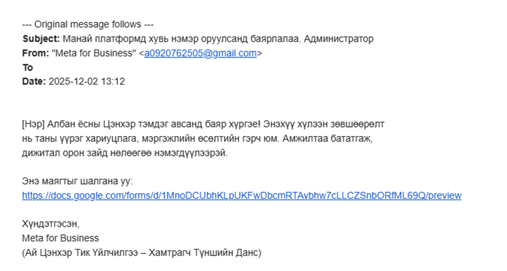This screenshot has width=507, height=271.
Task: Click the bold From label
Action: pyautogui.click(x=35, y=53)
